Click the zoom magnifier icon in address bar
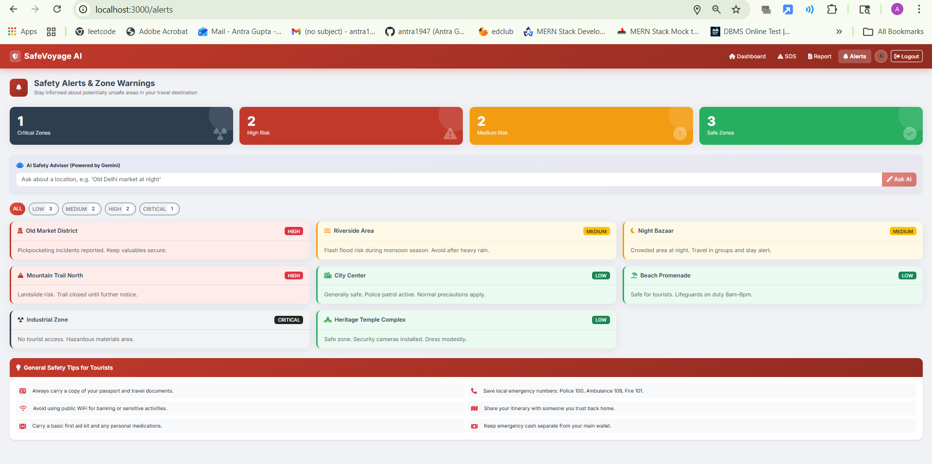This screenshot has width=932, height=464. click(x=716, y=9)
